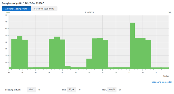174x94 pixels.
Task: Select the max. value field 686,28
Action: pos(112,89)
